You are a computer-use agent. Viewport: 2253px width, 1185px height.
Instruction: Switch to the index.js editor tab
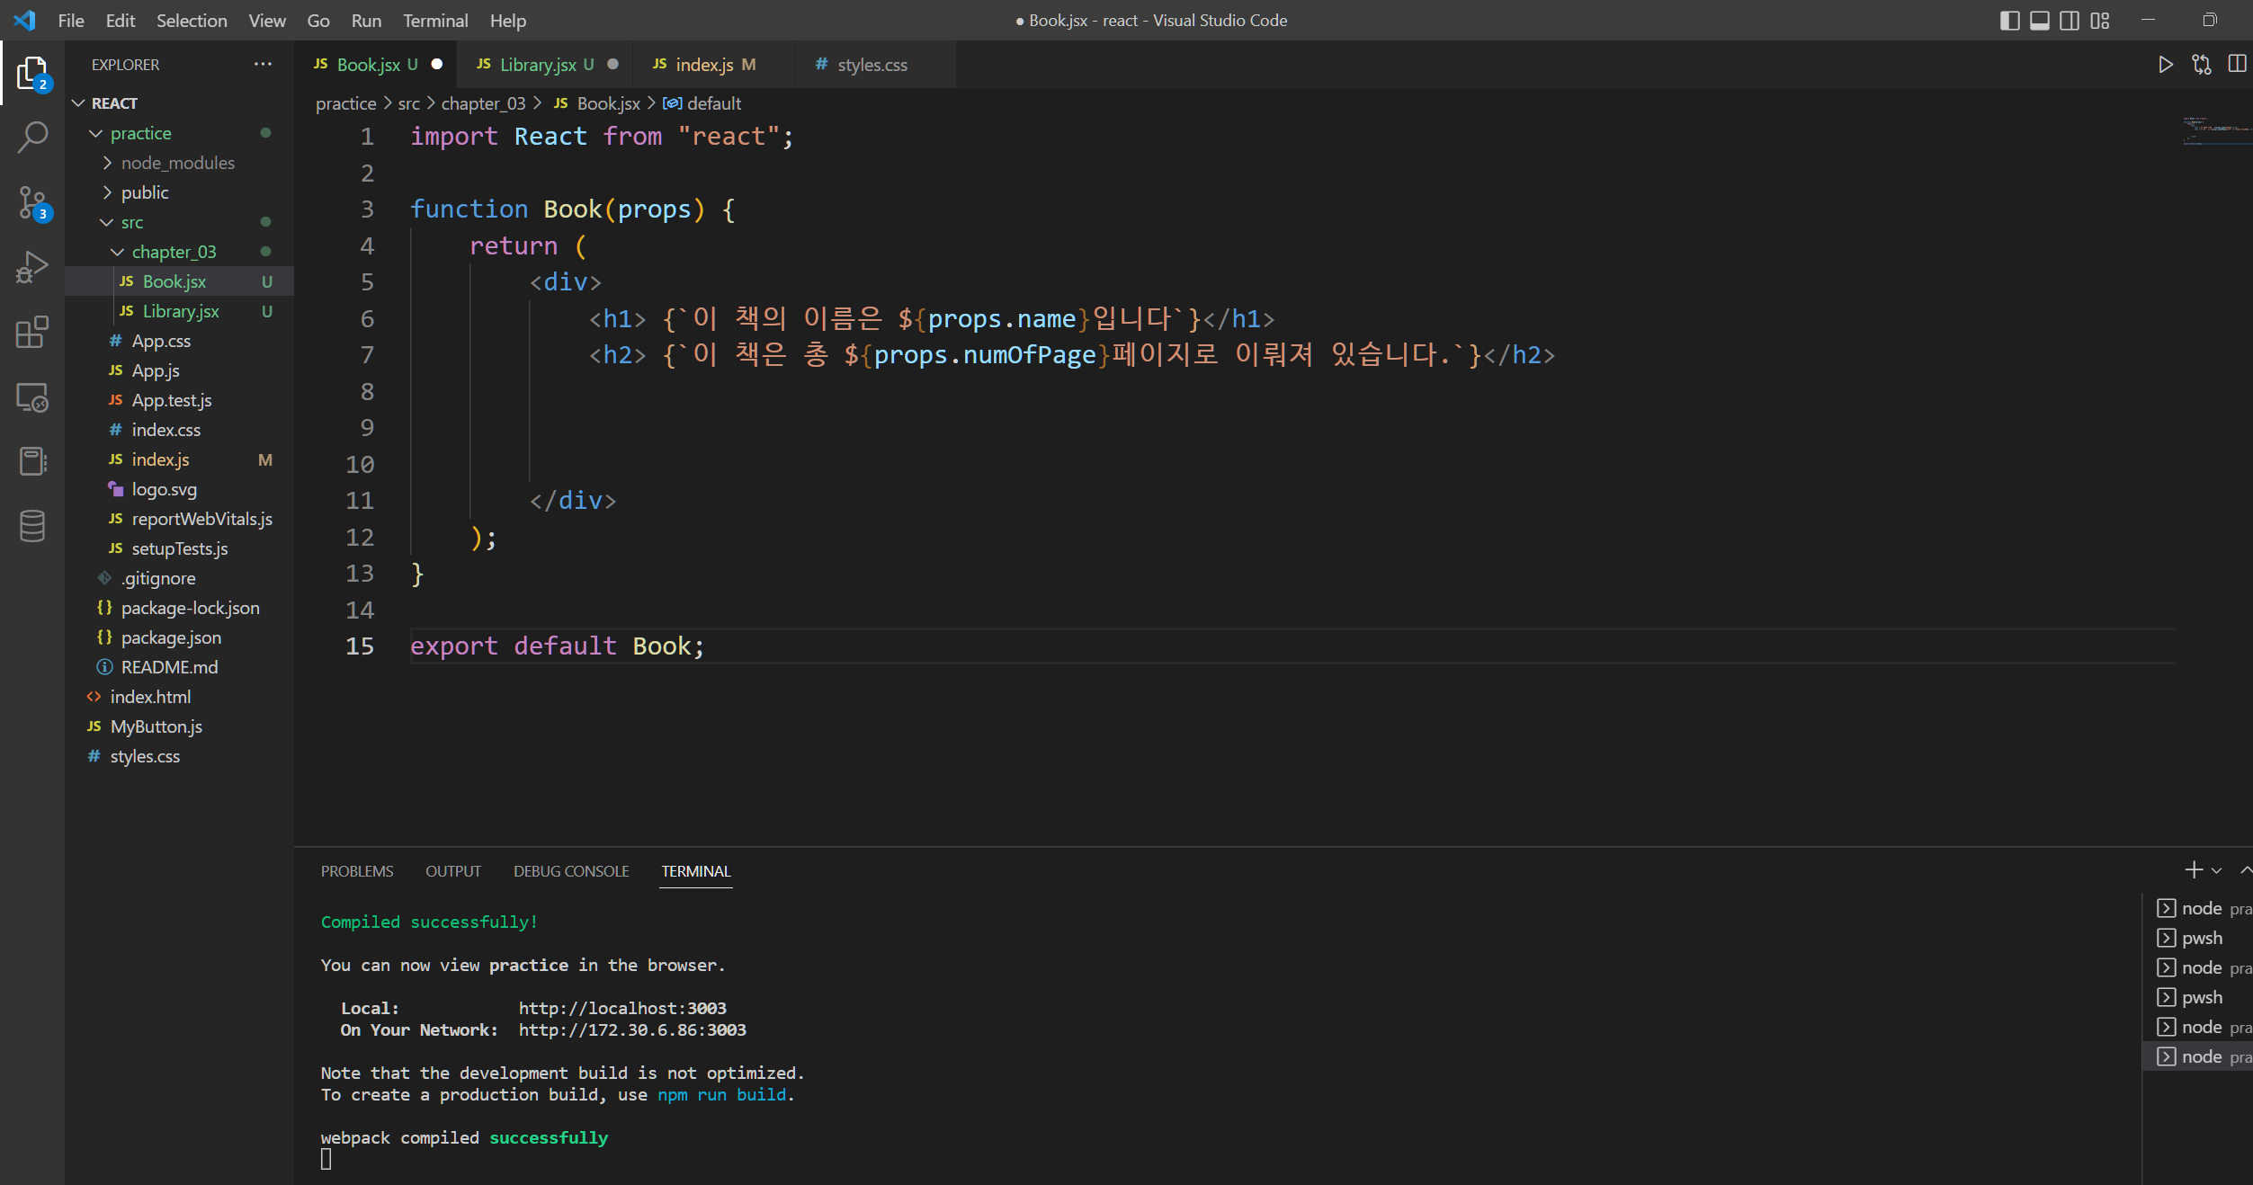(x=714, y=65)
